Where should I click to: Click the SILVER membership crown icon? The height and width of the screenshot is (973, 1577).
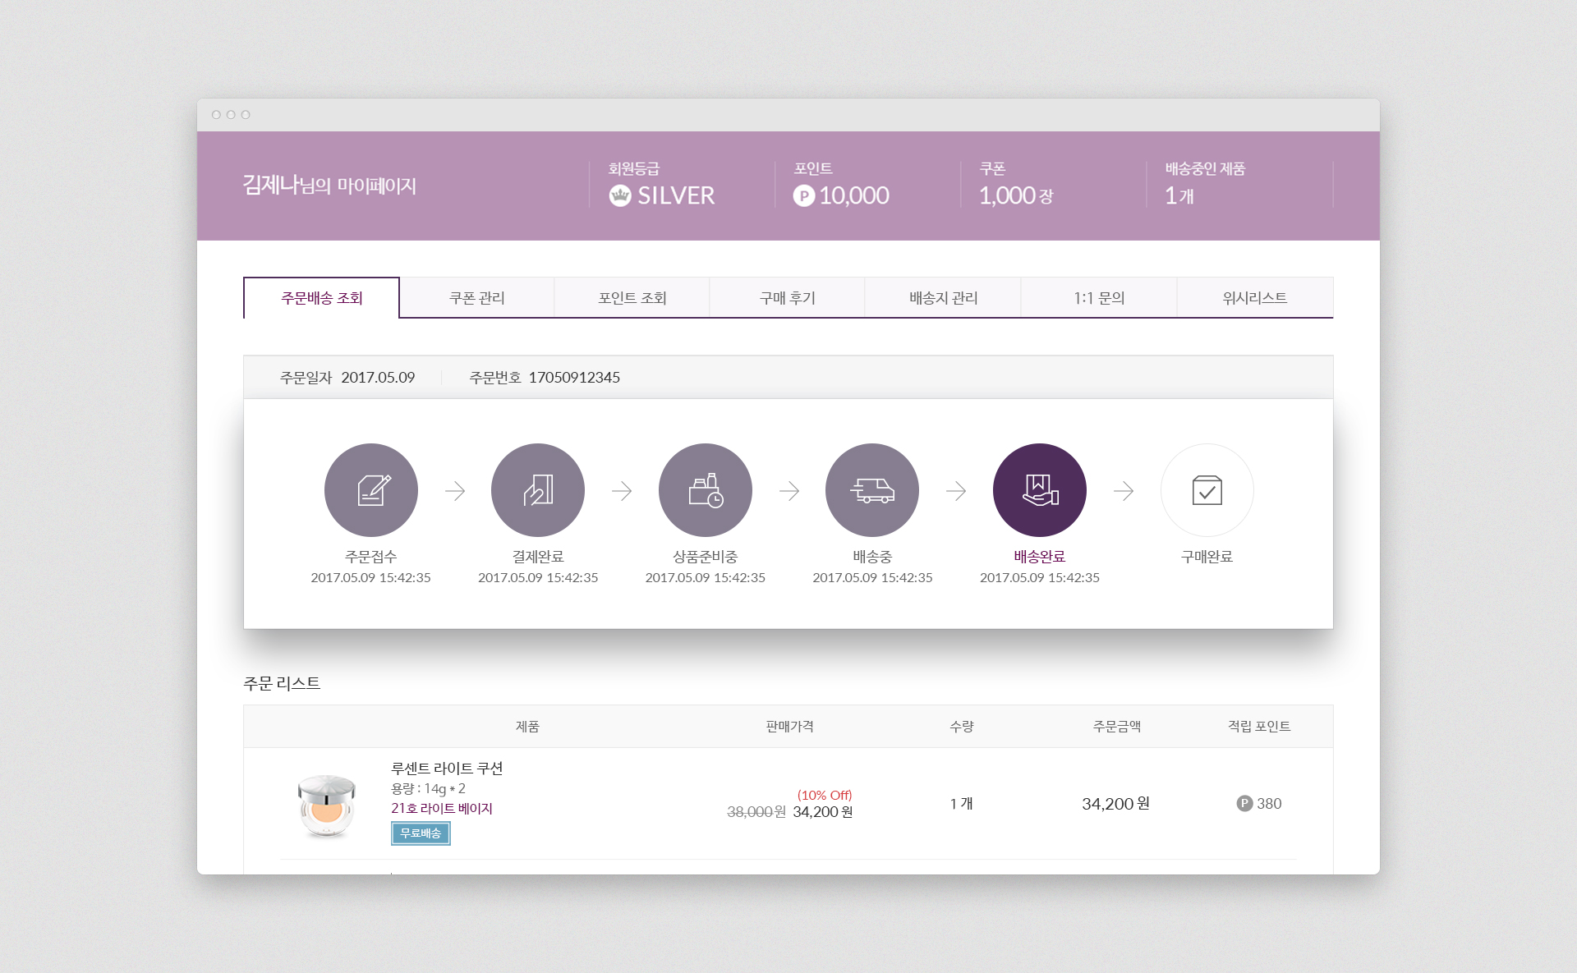click(x=620, y=195)
